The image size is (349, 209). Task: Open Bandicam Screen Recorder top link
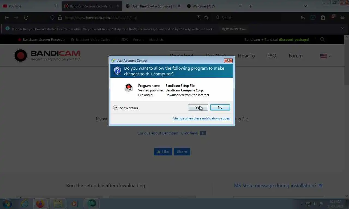coord(42,39)
